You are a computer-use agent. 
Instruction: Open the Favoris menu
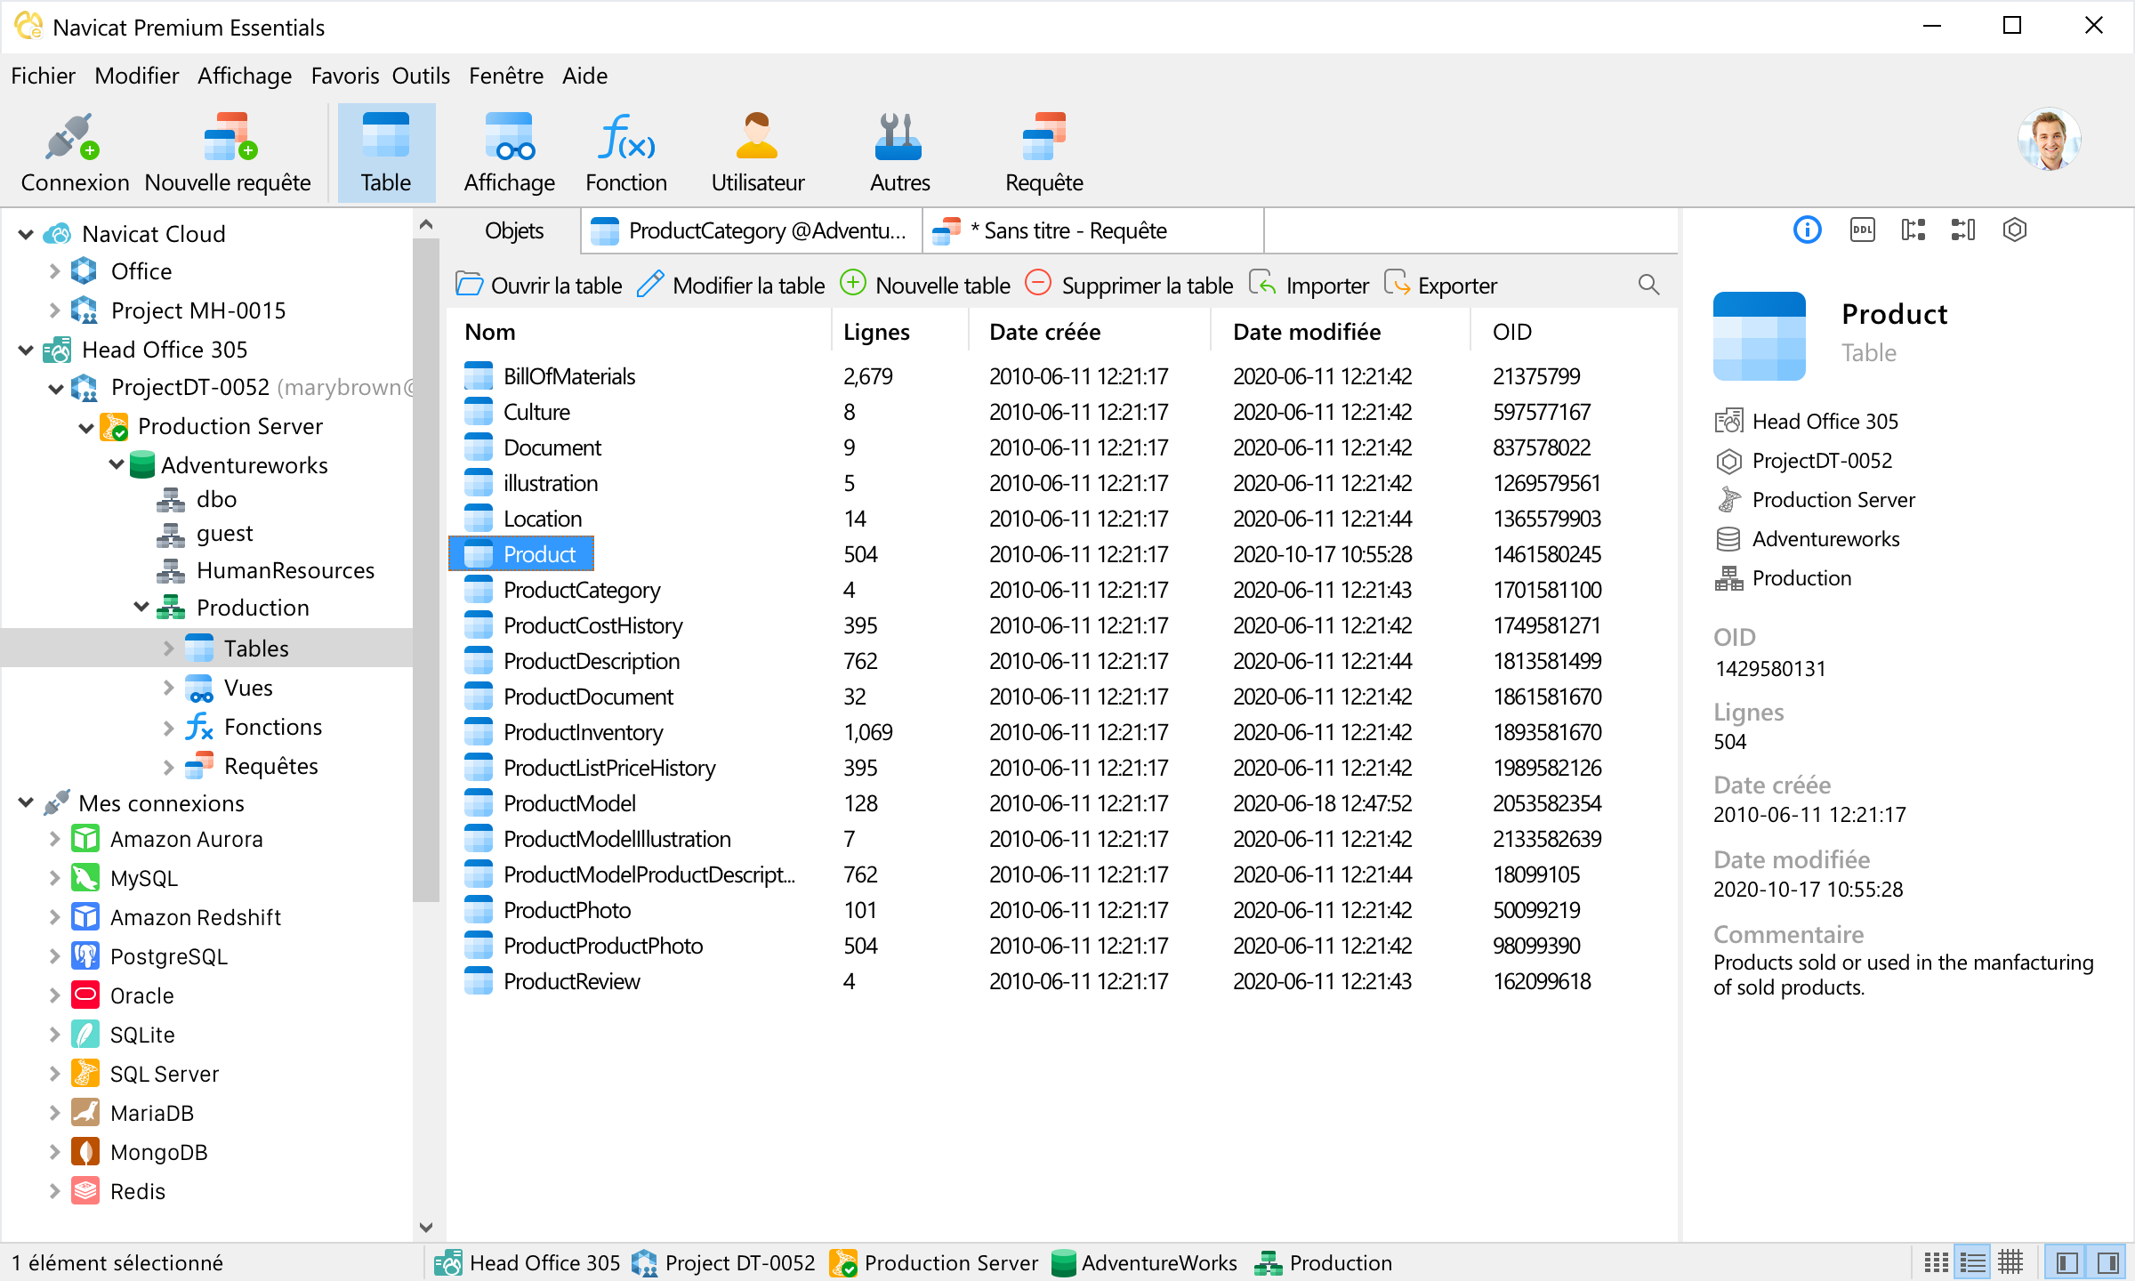(x=344, y=76)
